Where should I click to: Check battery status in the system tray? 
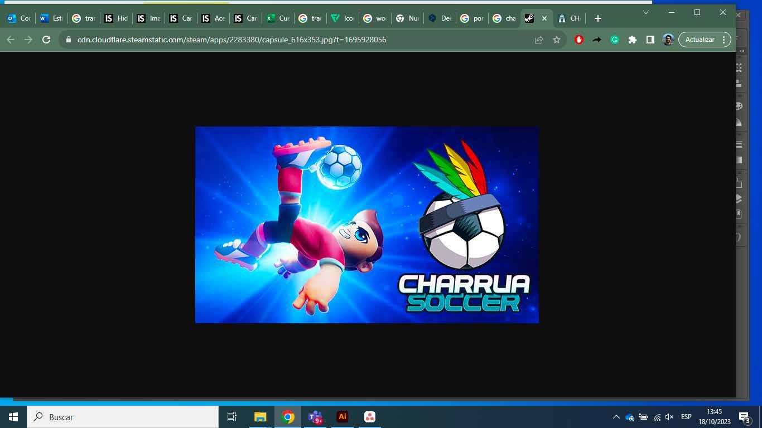[x=643, y=417]
